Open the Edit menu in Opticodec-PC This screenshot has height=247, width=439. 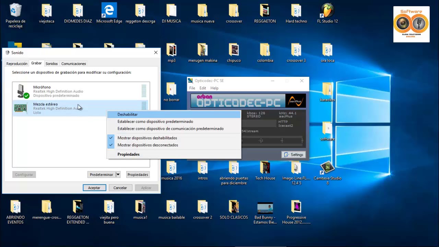coord(203,88)
